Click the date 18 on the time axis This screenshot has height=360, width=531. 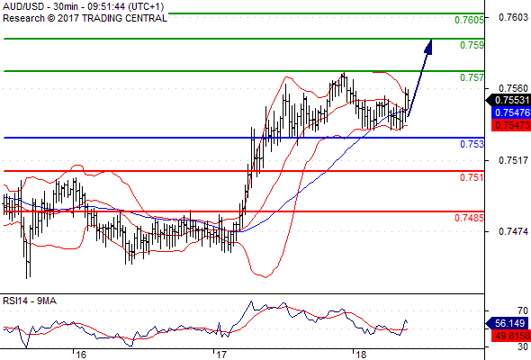pyautogui.click(x=361, y=355)
